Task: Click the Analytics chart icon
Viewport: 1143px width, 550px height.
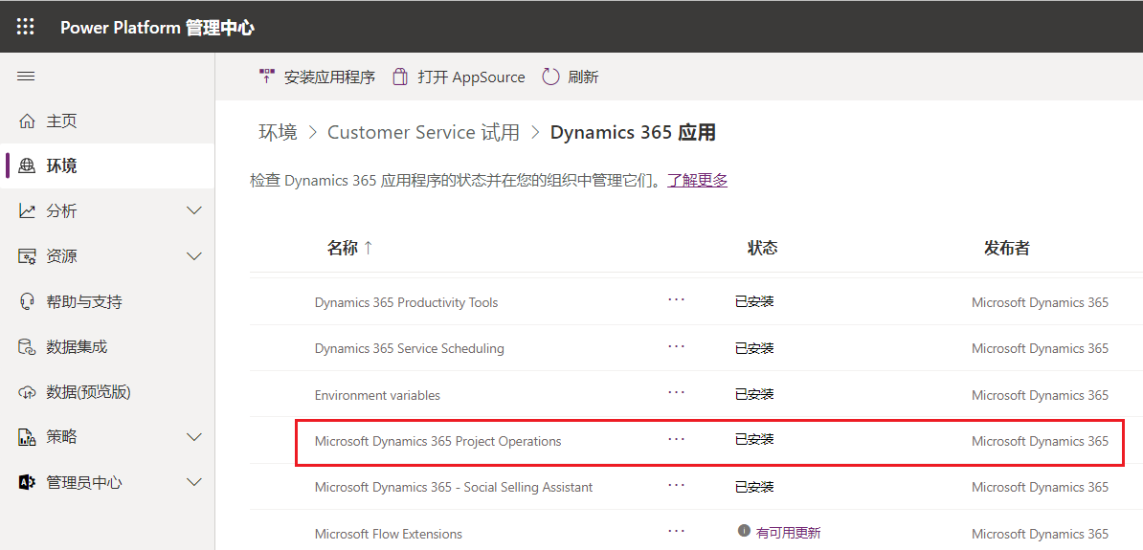Action: coord(27,211)
